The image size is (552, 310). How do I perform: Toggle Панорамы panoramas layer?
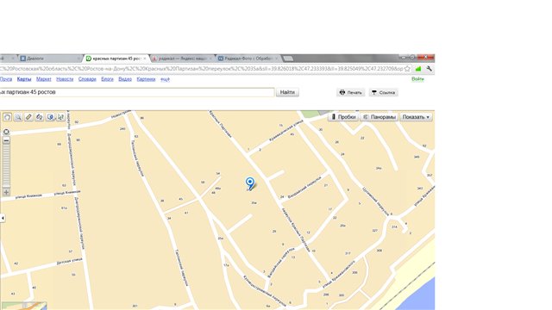379,117
